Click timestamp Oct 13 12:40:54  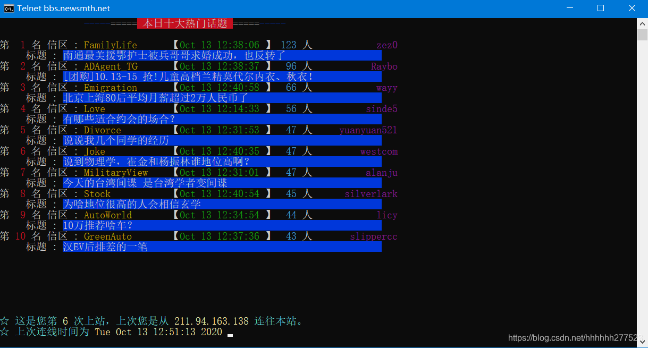click(x=220, y=194)
